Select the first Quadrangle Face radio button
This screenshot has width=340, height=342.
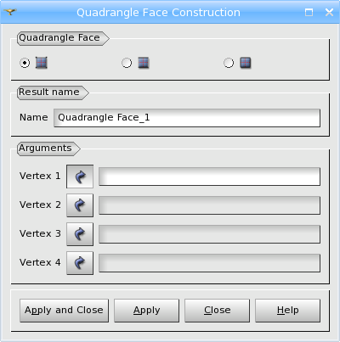pyautogui.click(x=25, y=63)
